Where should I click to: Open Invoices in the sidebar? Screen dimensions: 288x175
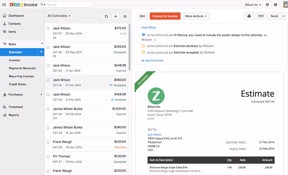(15, 60)
